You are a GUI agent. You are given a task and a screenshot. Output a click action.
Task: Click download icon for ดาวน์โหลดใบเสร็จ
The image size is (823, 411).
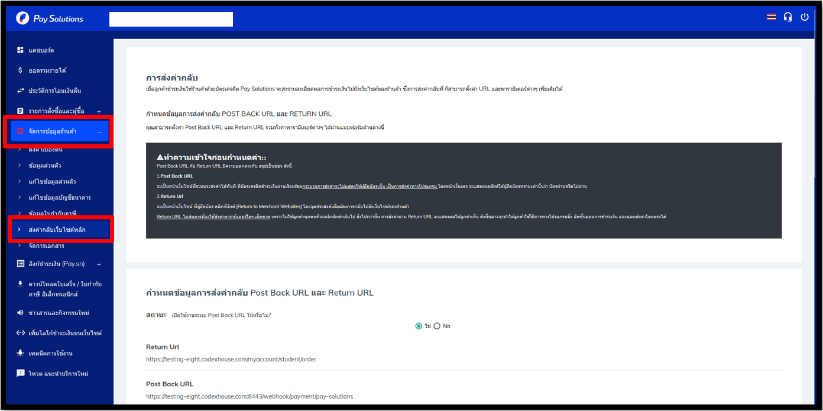point(21,284)
